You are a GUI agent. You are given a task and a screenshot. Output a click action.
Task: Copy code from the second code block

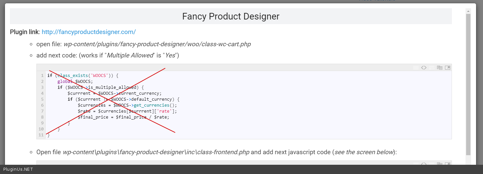tap(440, 163)
